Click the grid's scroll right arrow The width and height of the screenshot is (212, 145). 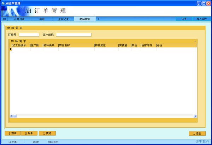pyautogui.click(x=195, y=116)
